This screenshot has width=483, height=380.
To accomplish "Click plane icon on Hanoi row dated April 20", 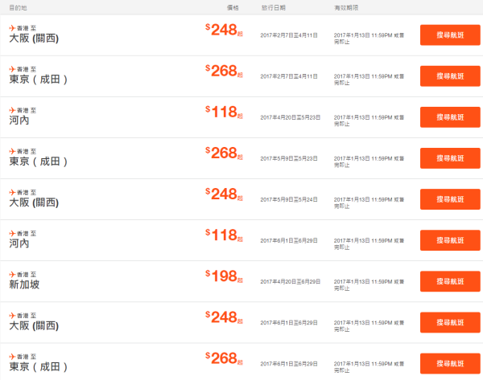I will [12, 110].
